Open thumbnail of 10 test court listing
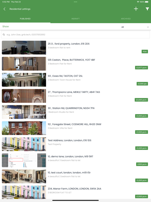 (x=24, y=176)
